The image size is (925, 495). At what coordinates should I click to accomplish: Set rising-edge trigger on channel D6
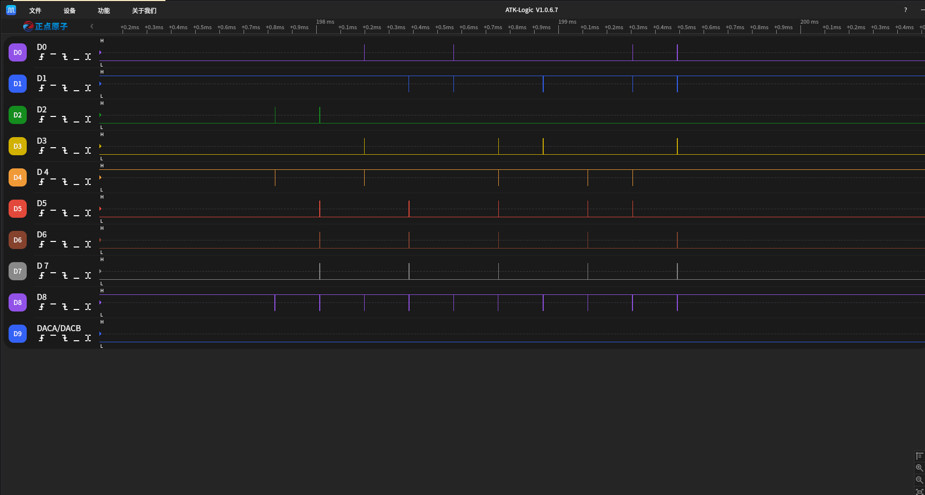(x=41, y=244)
